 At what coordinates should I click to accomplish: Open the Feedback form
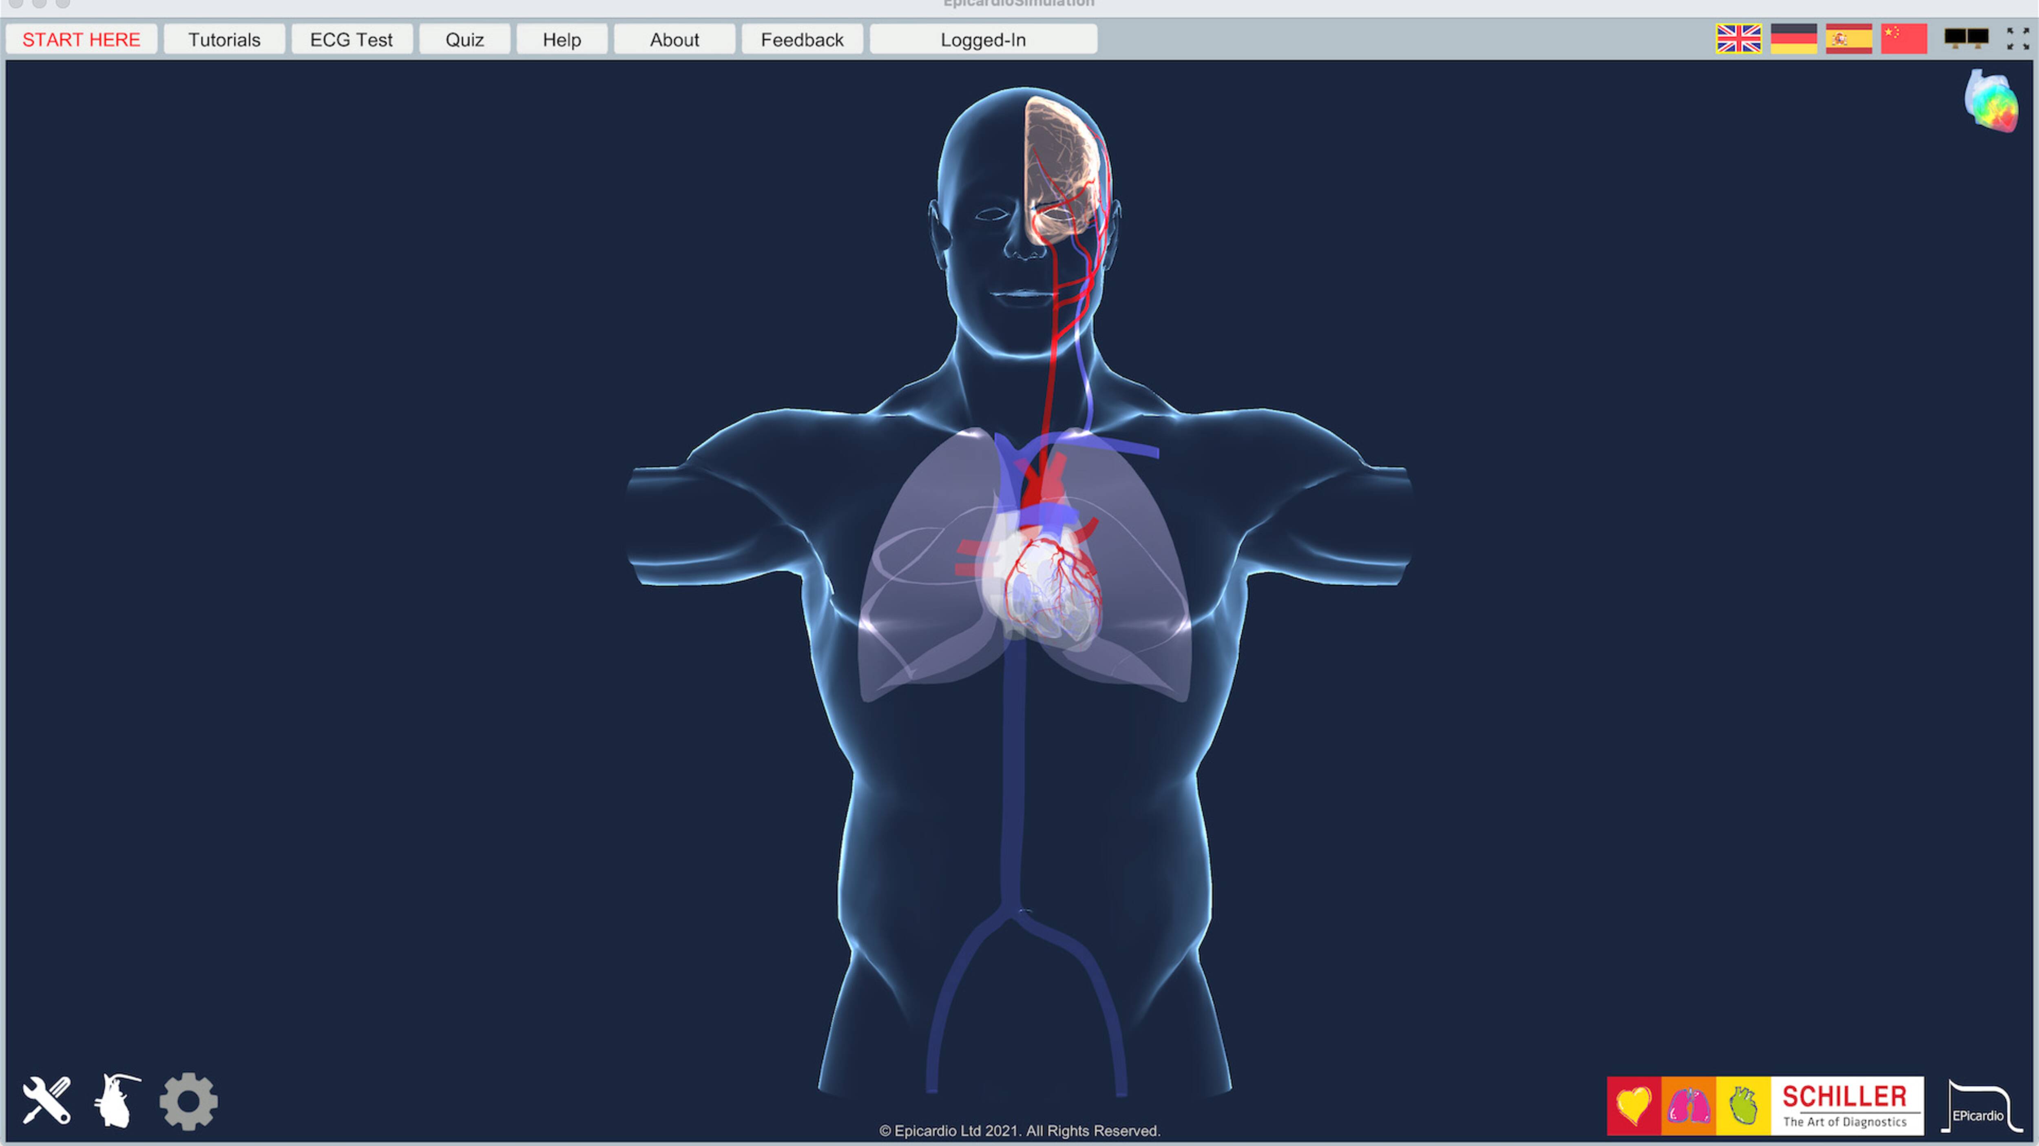tap(802, 40)
